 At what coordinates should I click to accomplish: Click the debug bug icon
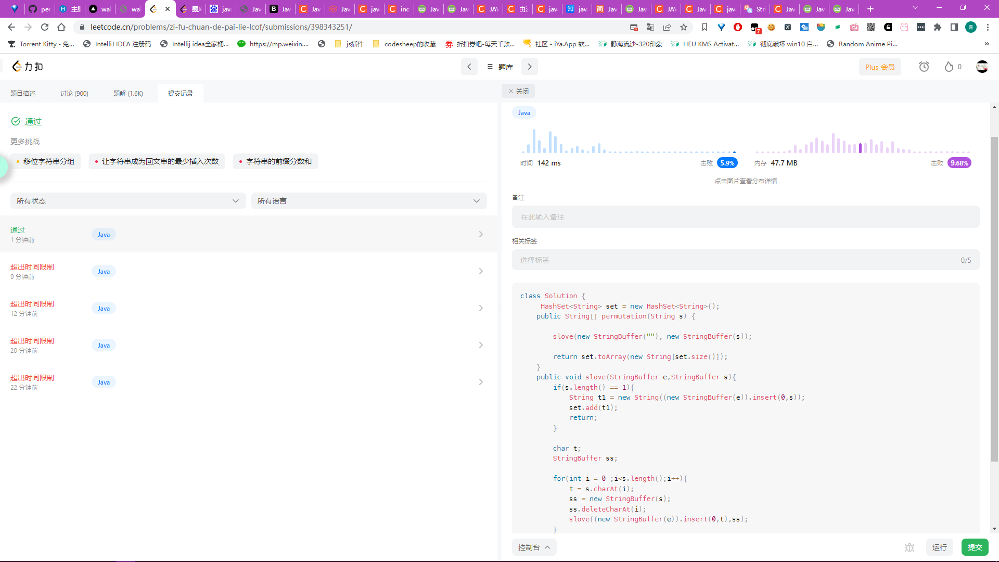tap(910, 547)
